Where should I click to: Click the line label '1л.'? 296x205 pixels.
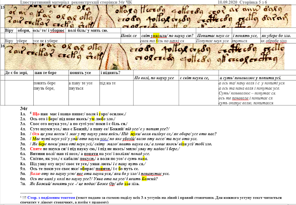tap(23, 114)
